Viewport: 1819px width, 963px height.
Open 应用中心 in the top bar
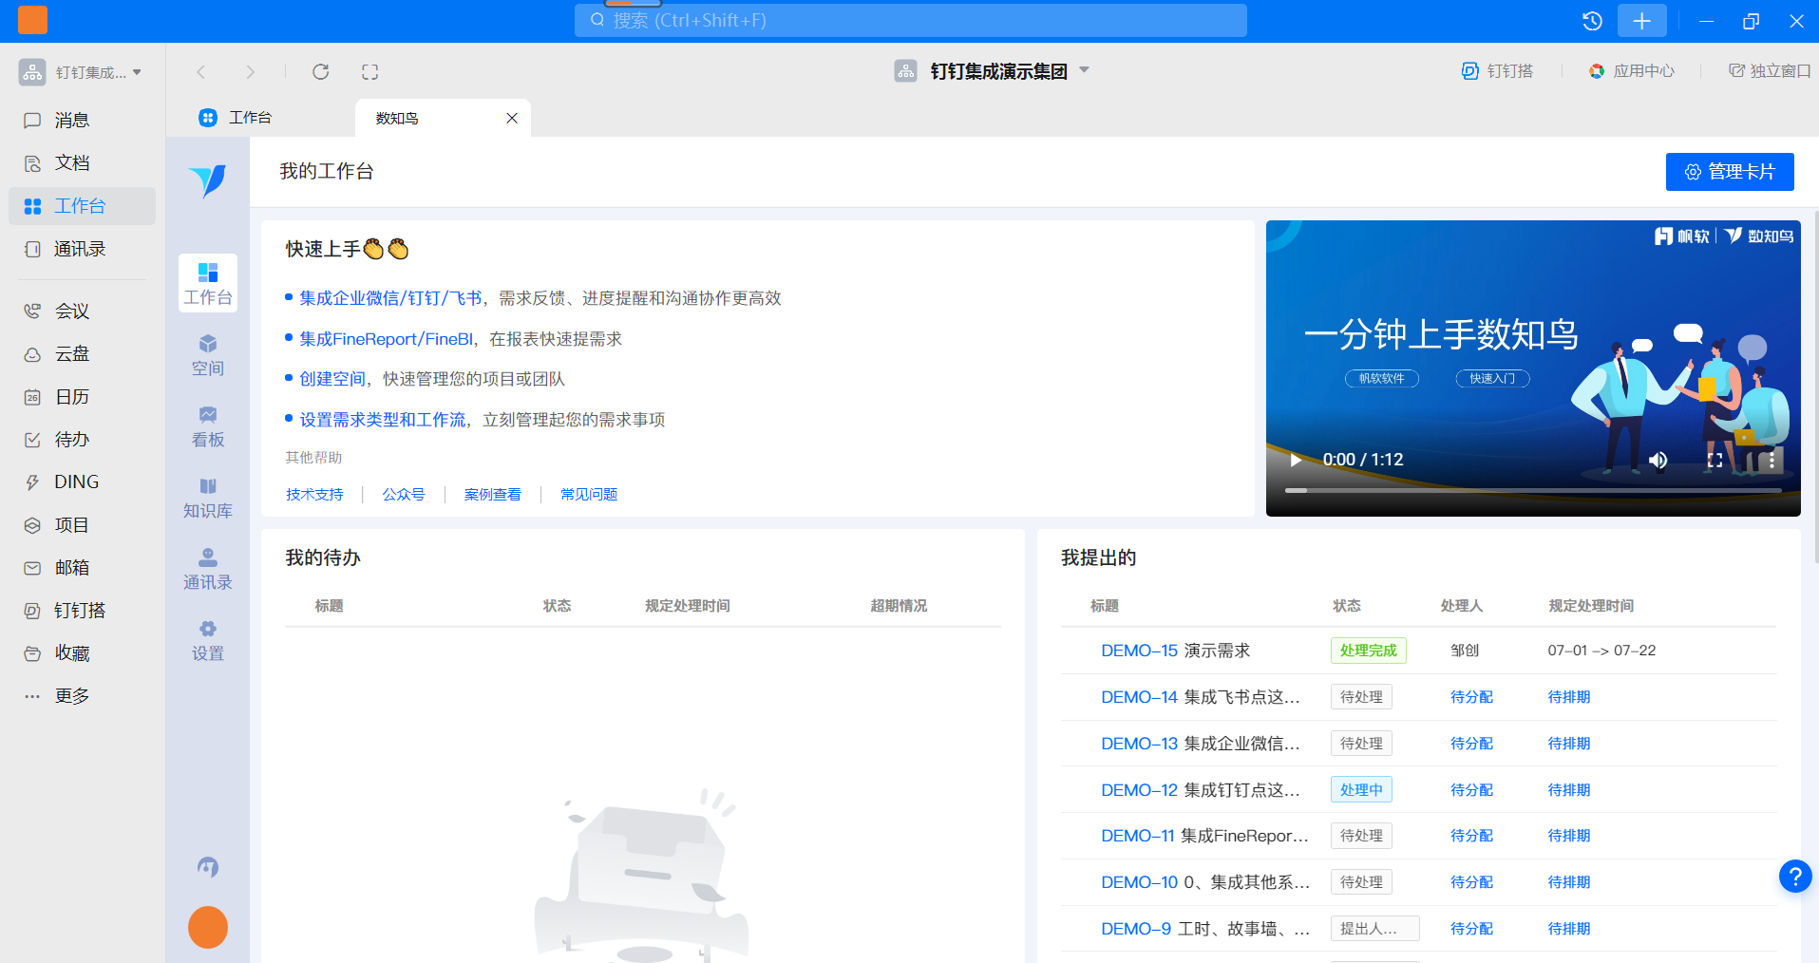coord(1632,71)
